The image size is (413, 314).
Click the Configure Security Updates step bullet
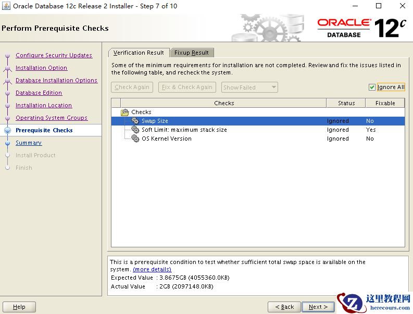click(x=8, y=56)
